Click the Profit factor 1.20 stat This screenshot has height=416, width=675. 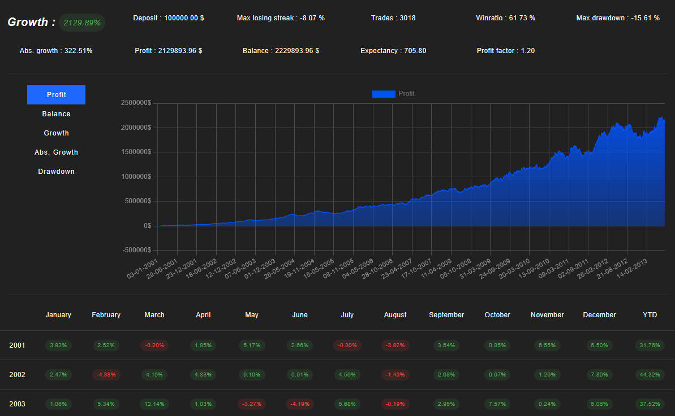pos(505,51)
